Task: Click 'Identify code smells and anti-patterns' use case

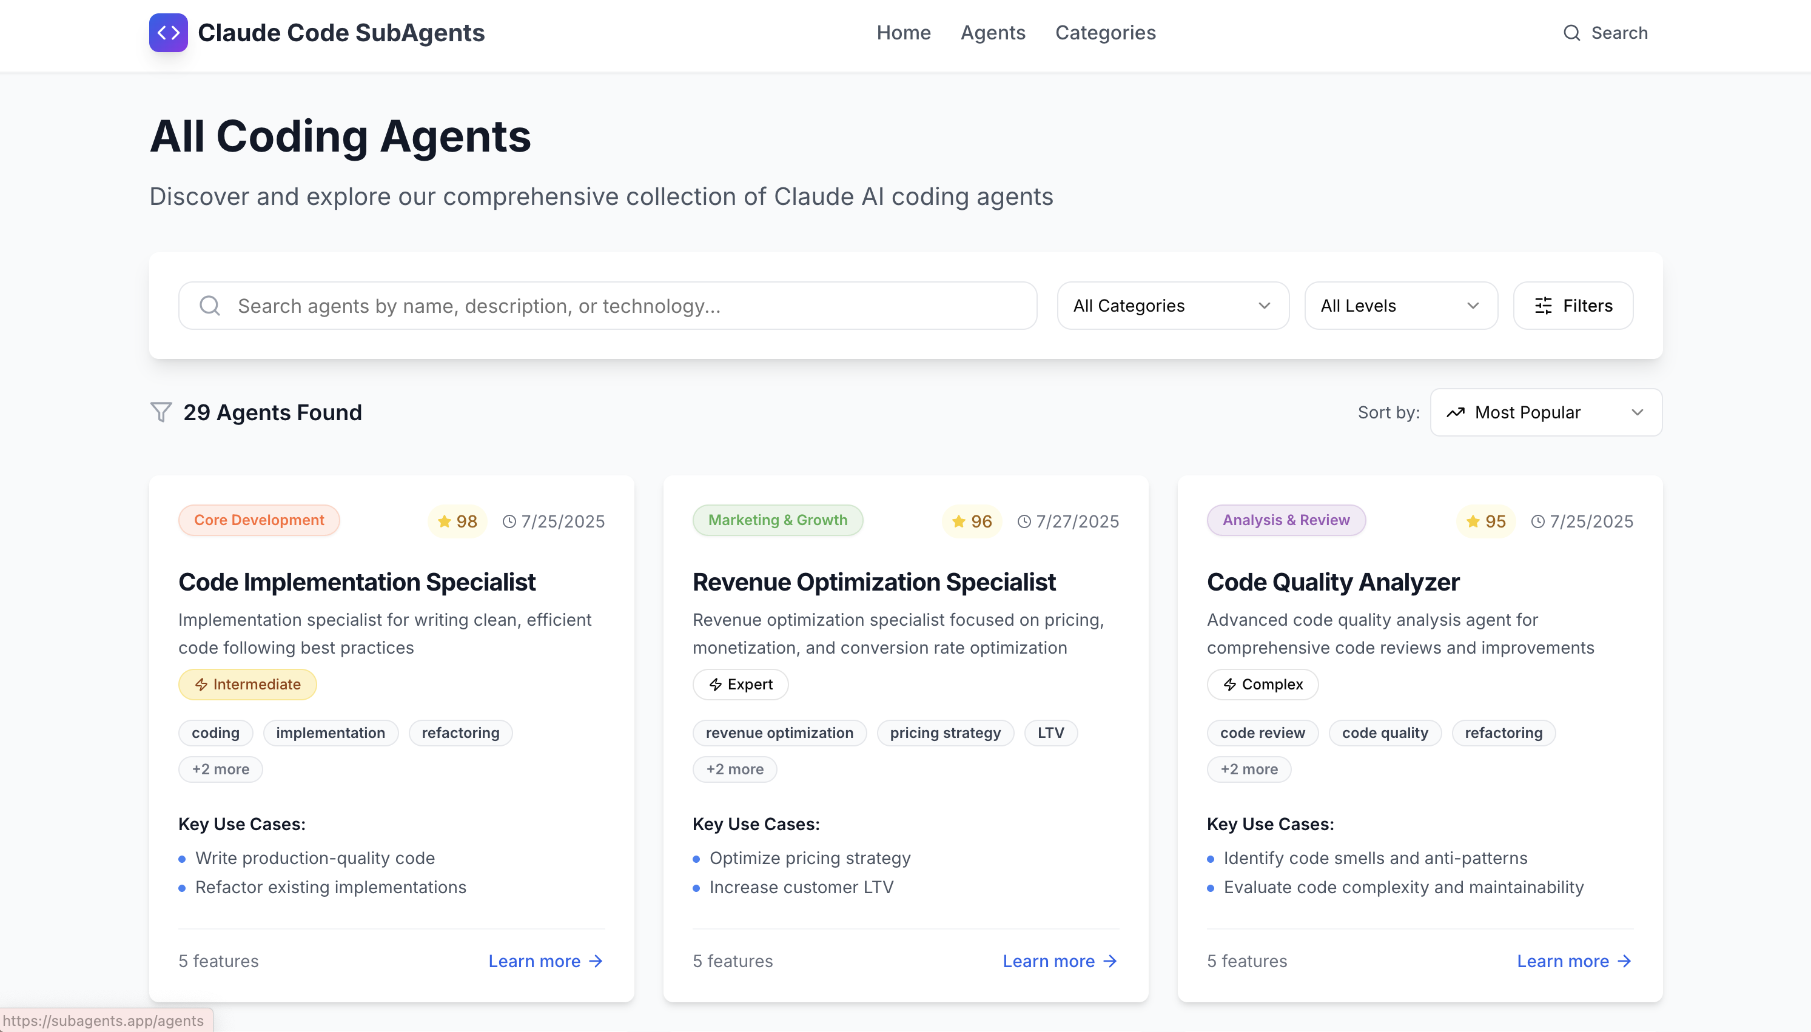Action: point(1375,859)
